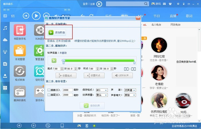The width and height of the screenshot is (201, 129).
Task: Click the bottom bar add plus circle icon
Action: tap(19, 126)
